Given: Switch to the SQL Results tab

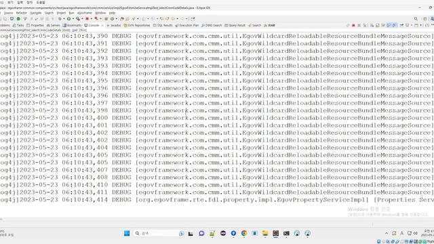Looking at the screenshot, I should tap(163, 25).
